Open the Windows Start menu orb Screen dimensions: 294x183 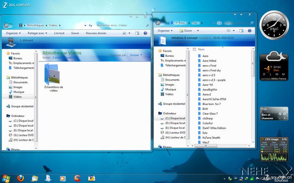point(6,178)
